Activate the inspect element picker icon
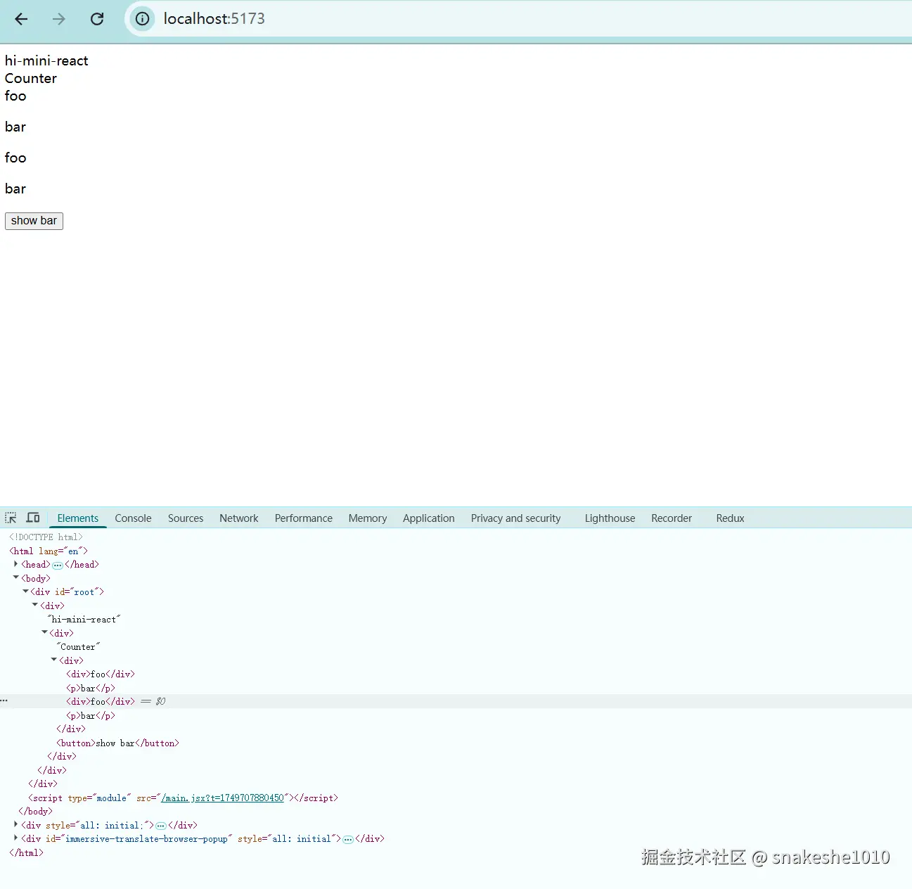The width and height of the screenshot is (912, 889). [x=11, y=518]
